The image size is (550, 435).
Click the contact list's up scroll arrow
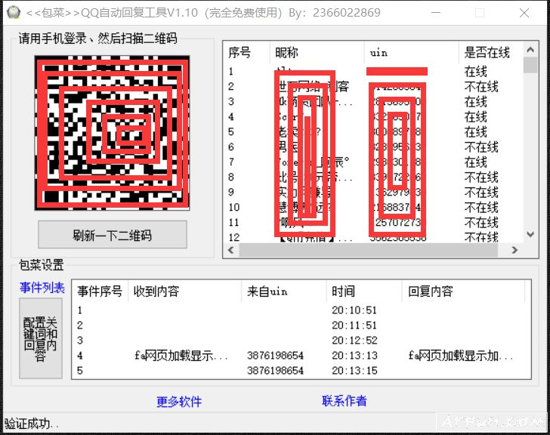coord(530,50)
